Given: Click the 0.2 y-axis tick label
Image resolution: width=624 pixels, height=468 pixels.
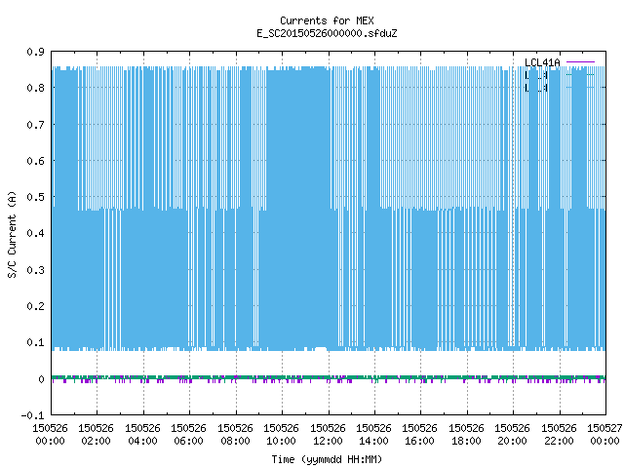Looking at the screenshot, I should click(x=35, y=306).
